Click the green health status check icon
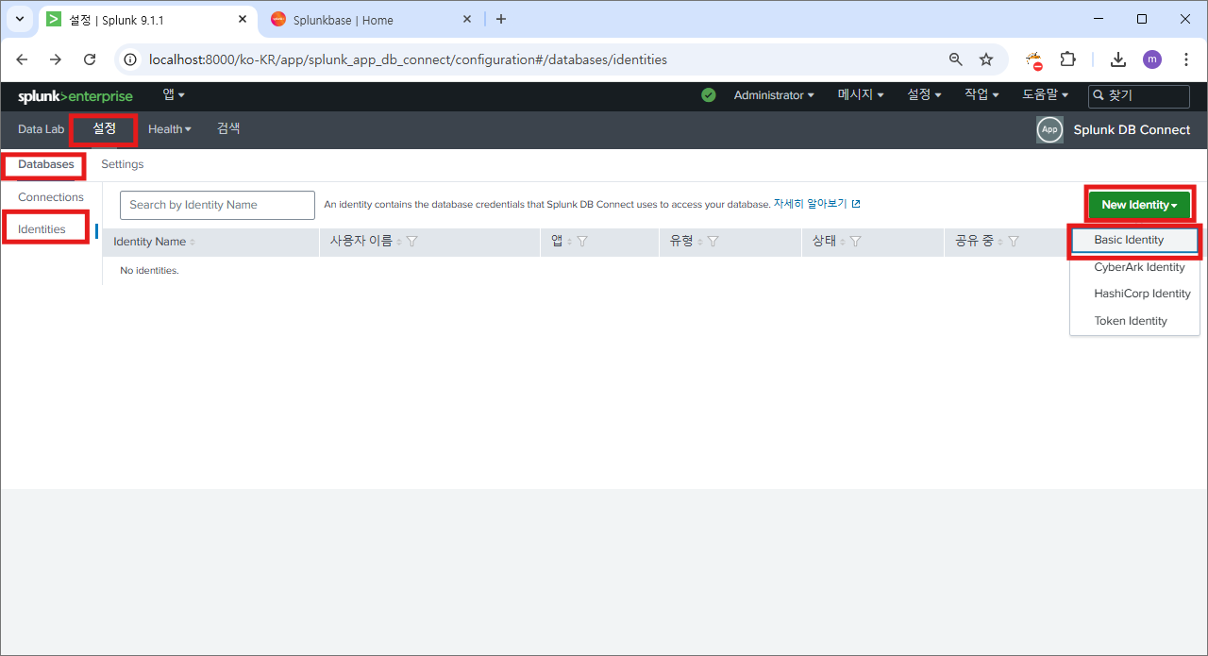 pyautogui.click(x=709, y=95)
